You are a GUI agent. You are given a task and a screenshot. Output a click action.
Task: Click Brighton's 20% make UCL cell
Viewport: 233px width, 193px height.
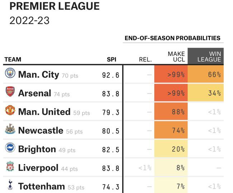(x=171, y=149)
